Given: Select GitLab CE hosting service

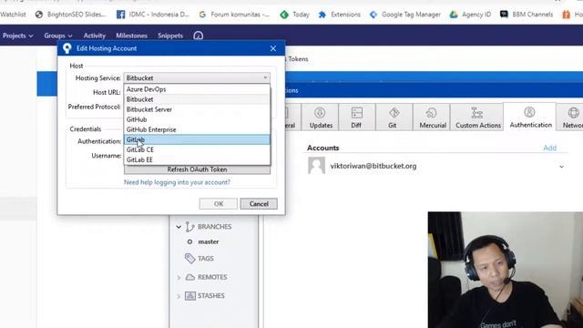Looking at the screenshot, I should (x=197, y=149).
